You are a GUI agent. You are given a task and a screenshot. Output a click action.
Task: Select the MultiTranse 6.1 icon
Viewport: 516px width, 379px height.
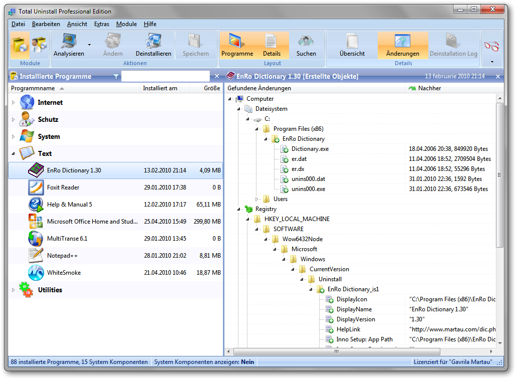pyautogui.click(x=36, y=239)
